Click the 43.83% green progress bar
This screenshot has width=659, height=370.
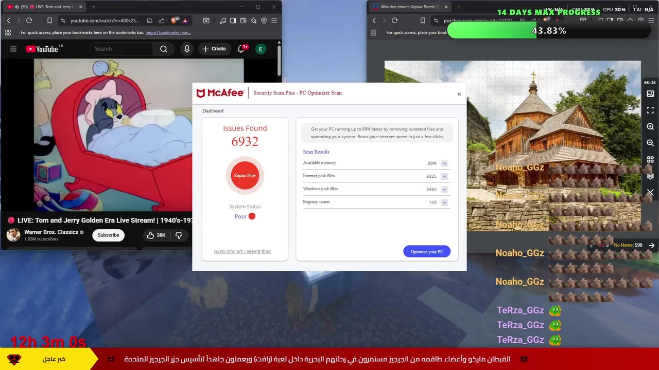tap(549, 31)
